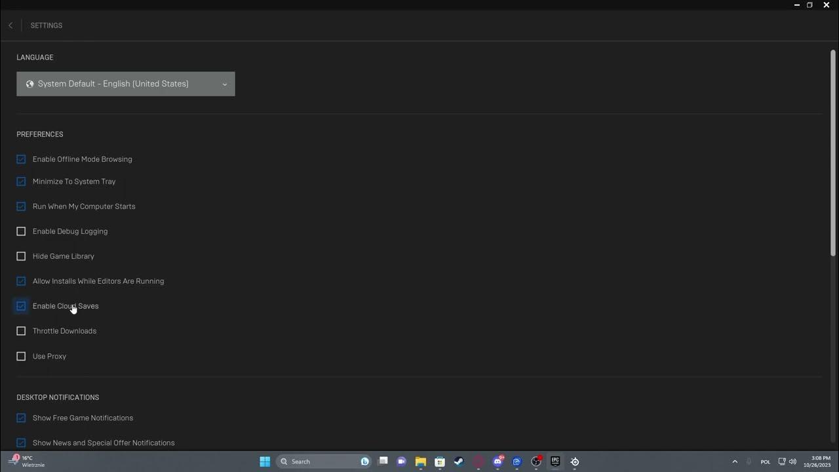Click the Windows Start button
The image size is (839, 472).
(265, 462)
